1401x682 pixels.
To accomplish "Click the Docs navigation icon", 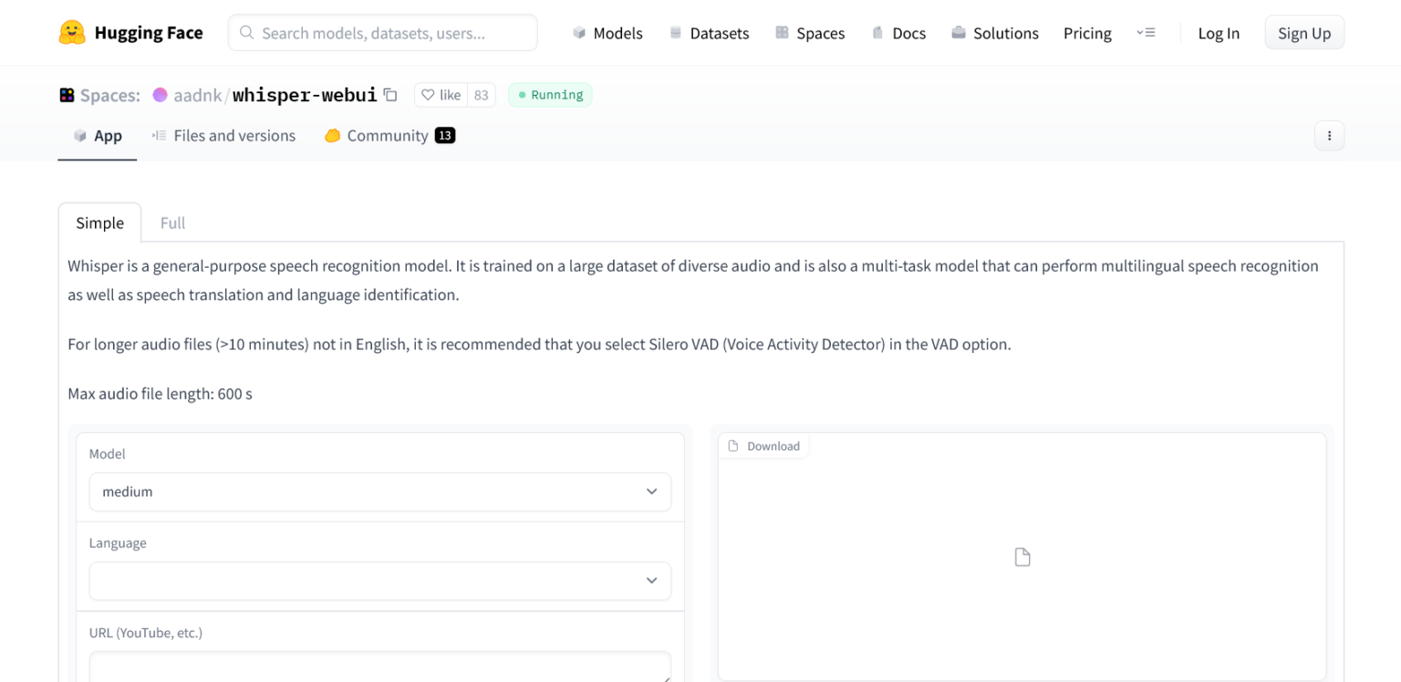I will point(877,32).
